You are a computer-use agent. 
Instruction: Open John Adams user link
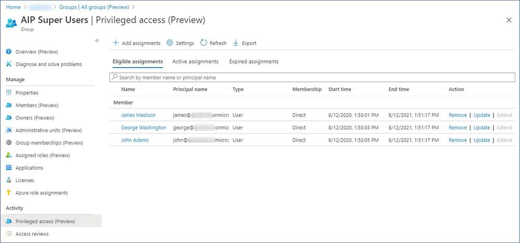tap(135, 140)
